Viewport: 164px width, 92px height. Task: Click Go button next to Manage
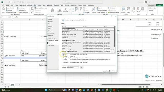(81, 67)
